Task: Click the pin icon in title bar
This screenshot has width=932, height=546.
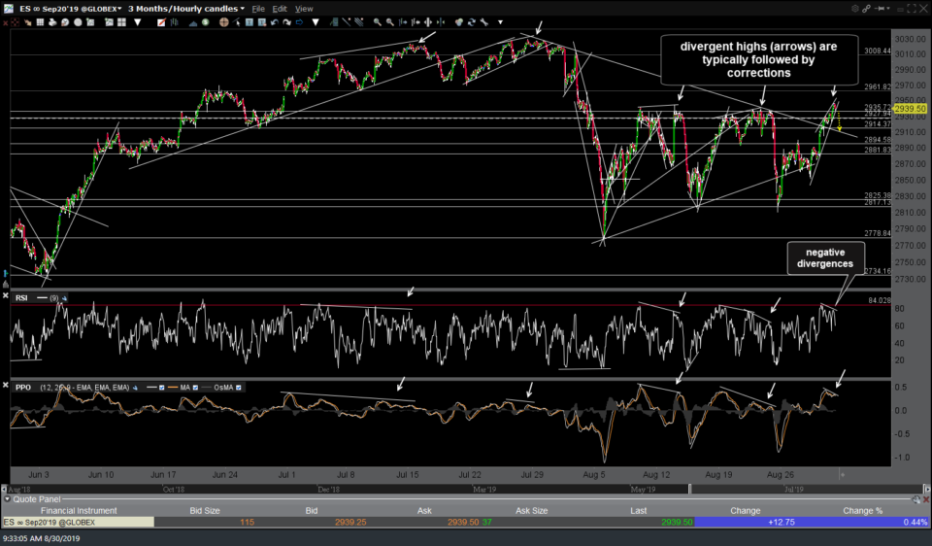Action: point(880,9)
